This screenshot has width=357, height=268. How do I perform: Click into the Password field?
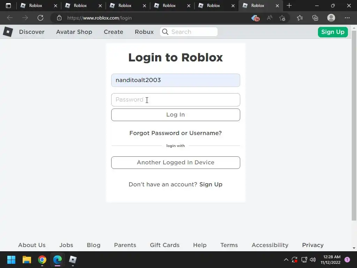pyautogui.click(x=176, y=100)
